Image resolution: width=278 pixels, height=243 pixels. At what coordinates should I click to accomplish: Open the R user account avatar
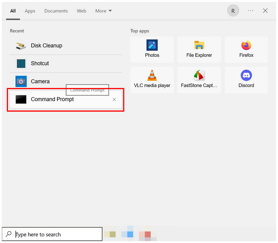click(233, 11)
